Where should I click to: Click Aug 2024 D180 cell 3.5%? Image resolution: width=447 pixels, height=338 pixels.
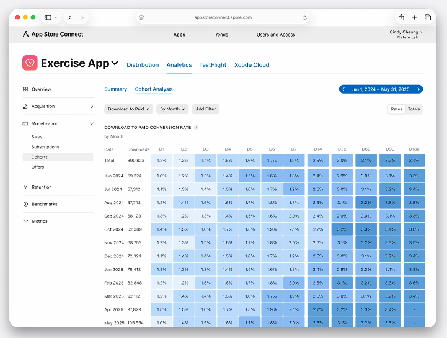click(414, 203)
